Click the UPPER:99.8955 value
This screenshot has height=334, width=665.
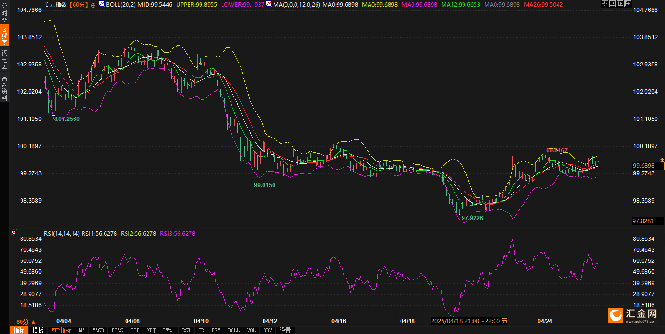click(197, 5)
